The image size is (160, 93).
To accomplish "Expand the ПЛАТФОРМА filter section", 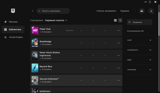I will coord(140,70).
